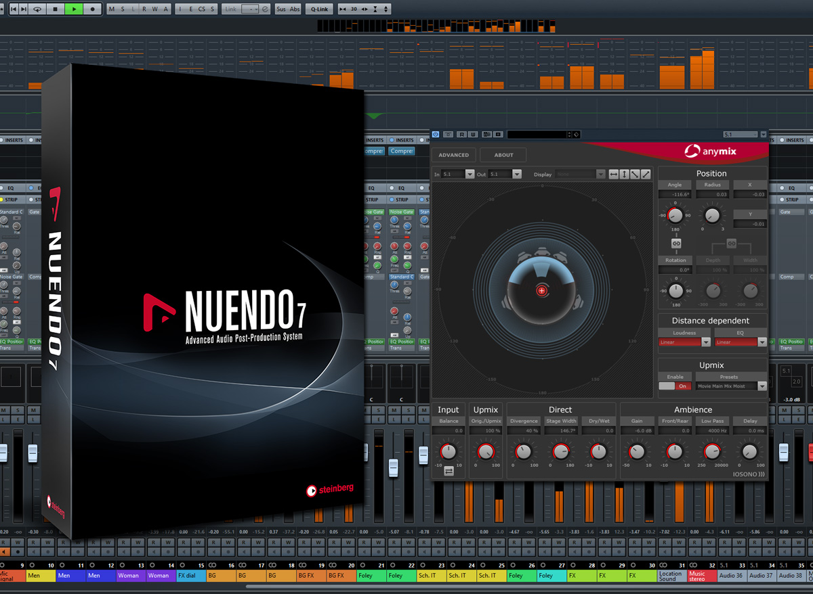Enable Link mode on the transport bar
The height and width of the screenshot is (594, 813).
pos(232,9)
